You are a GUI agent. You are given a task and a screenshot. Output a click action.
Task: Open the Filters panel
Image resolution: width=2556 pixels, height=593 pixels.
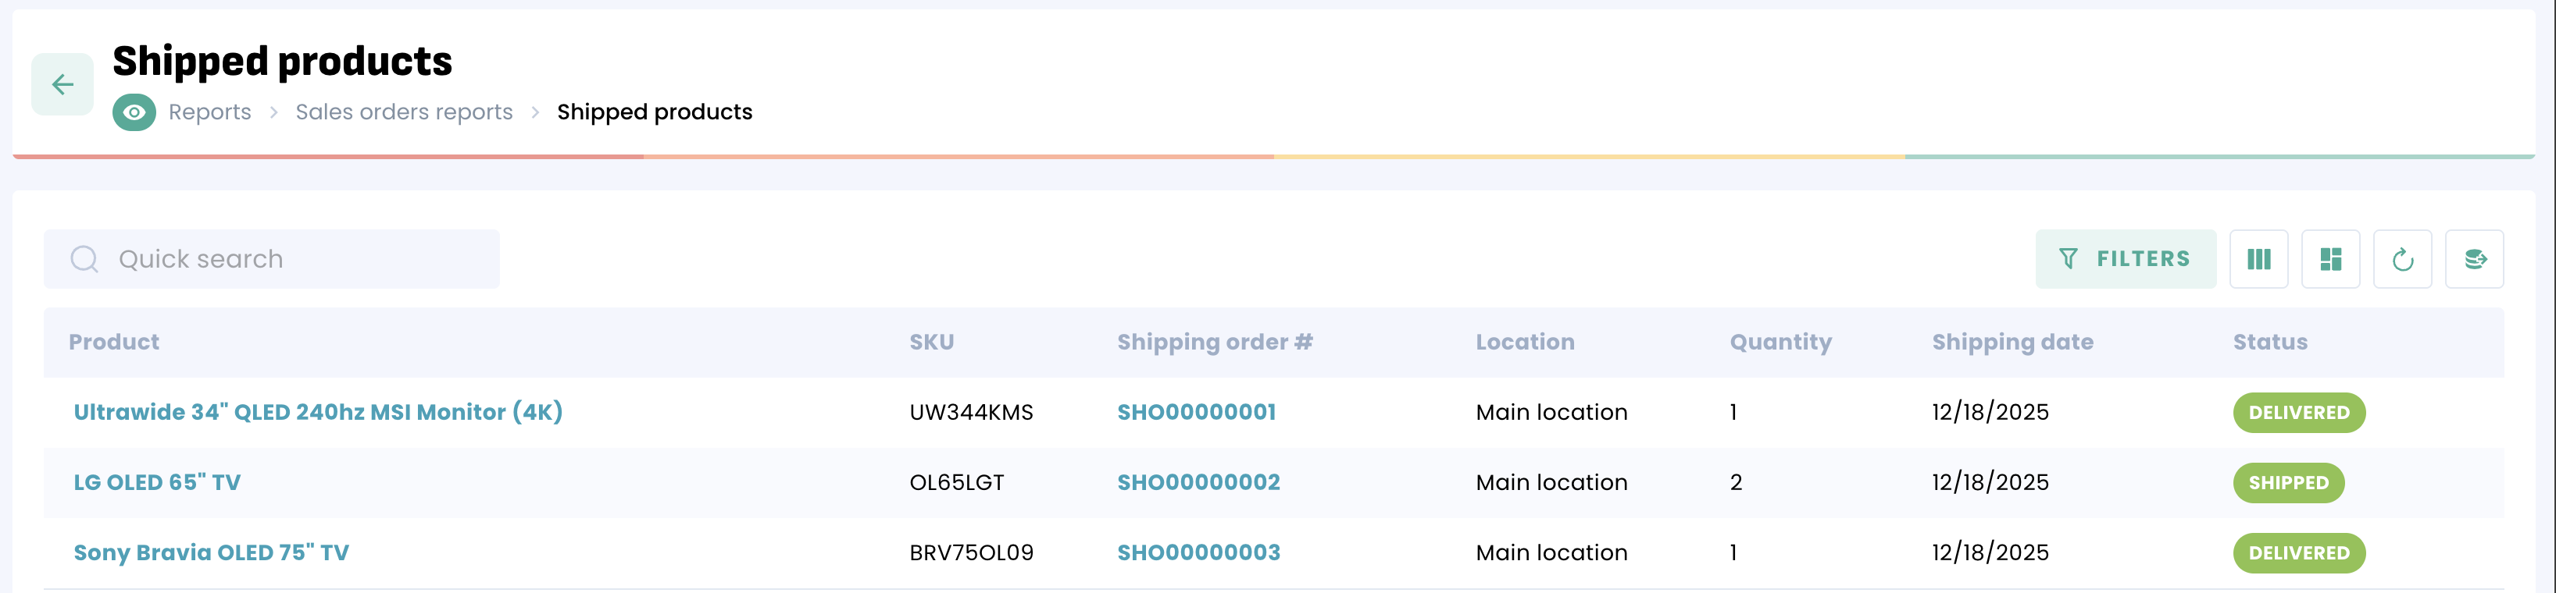tap(2126, 259)
